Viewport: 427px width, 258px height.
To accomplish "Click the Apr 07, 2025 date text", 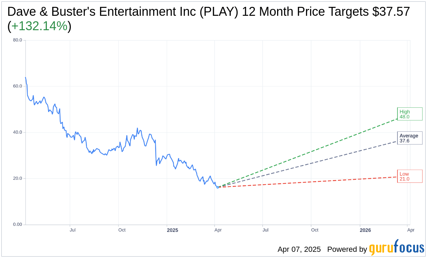I will [x=299, y=249].
